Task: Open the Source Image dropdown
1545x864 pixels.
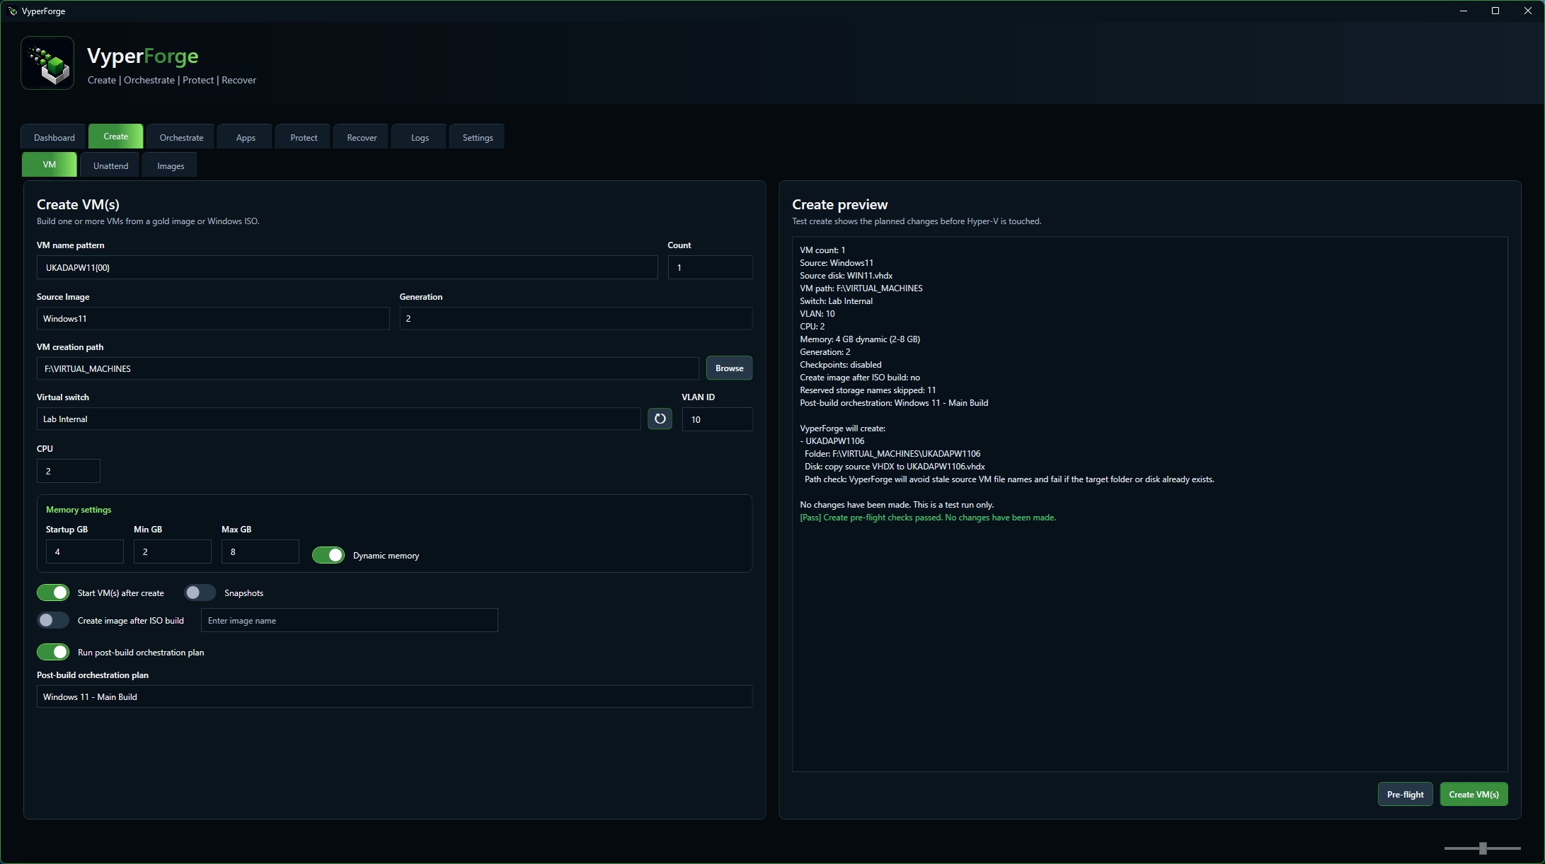Action: 213,318
